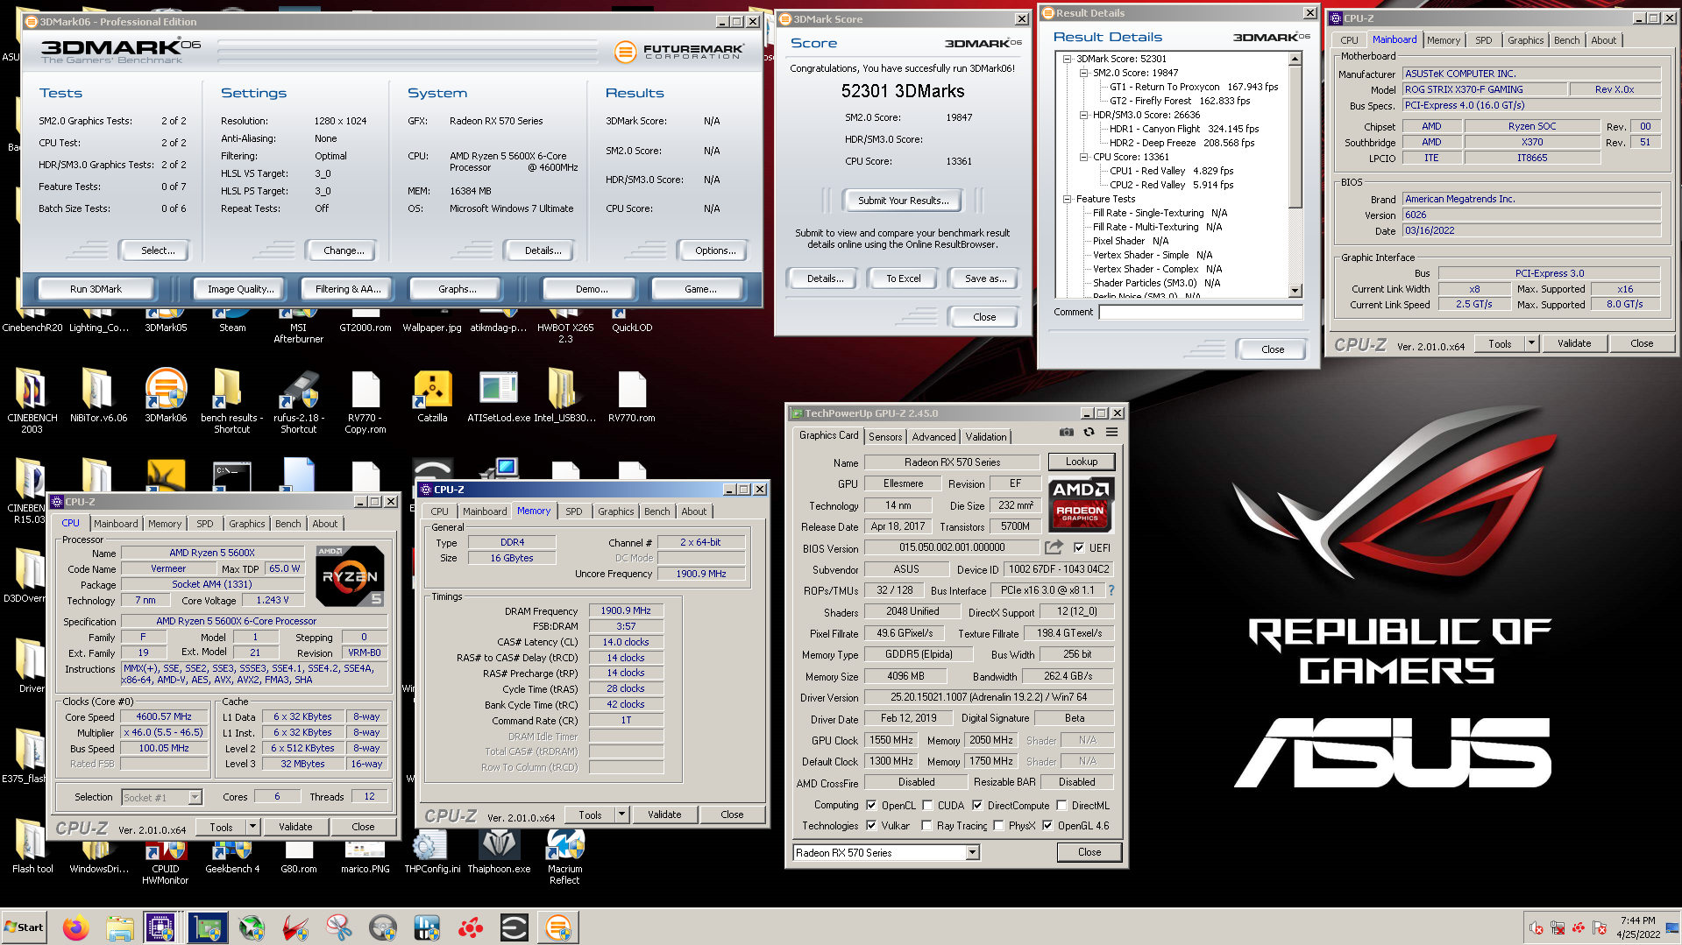This screenshot has height=945, width=1682.
Task: Click the Windows Start button
Action: click(x=25, y=927)
